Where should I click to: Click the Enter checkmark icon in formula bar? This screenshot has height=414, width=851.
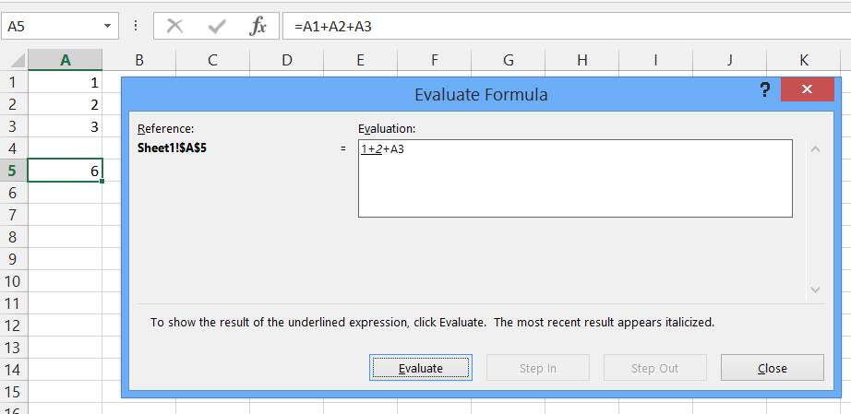(x=218, y=27)
